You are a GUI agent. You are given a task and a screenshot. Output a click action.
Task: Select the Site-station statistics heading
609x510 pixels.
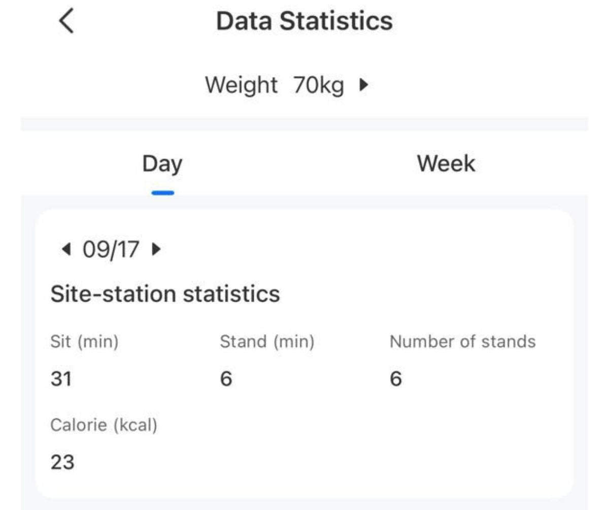point(165,294)
